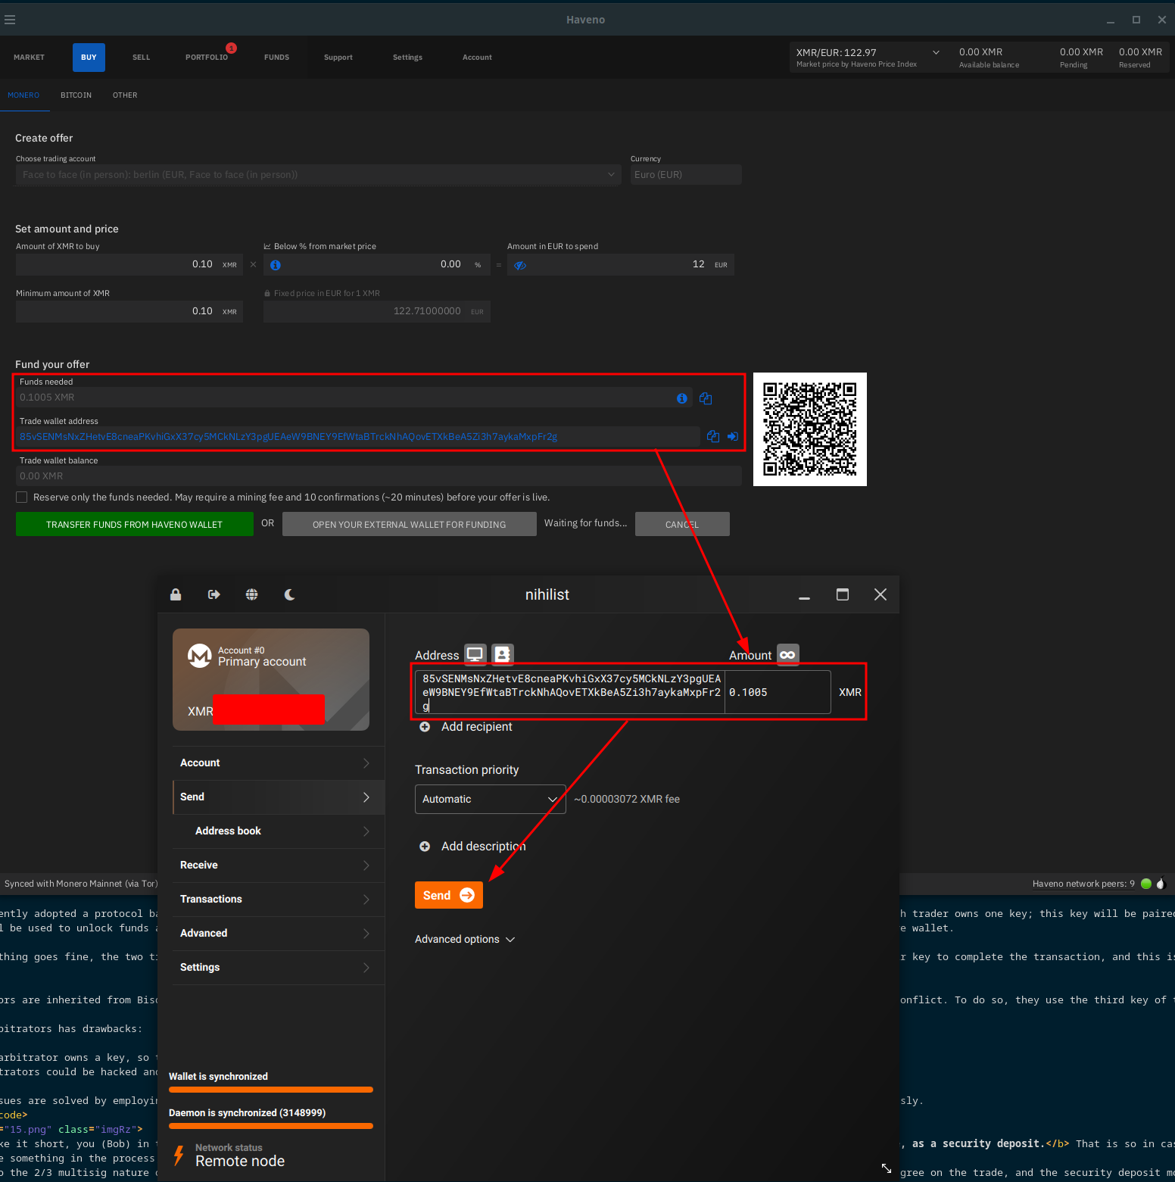Image resolution: width=1175 pixels, height=1182 pixels.
Task: Open the Haveno hamburger menu
Action: click(x=10, y=20)
